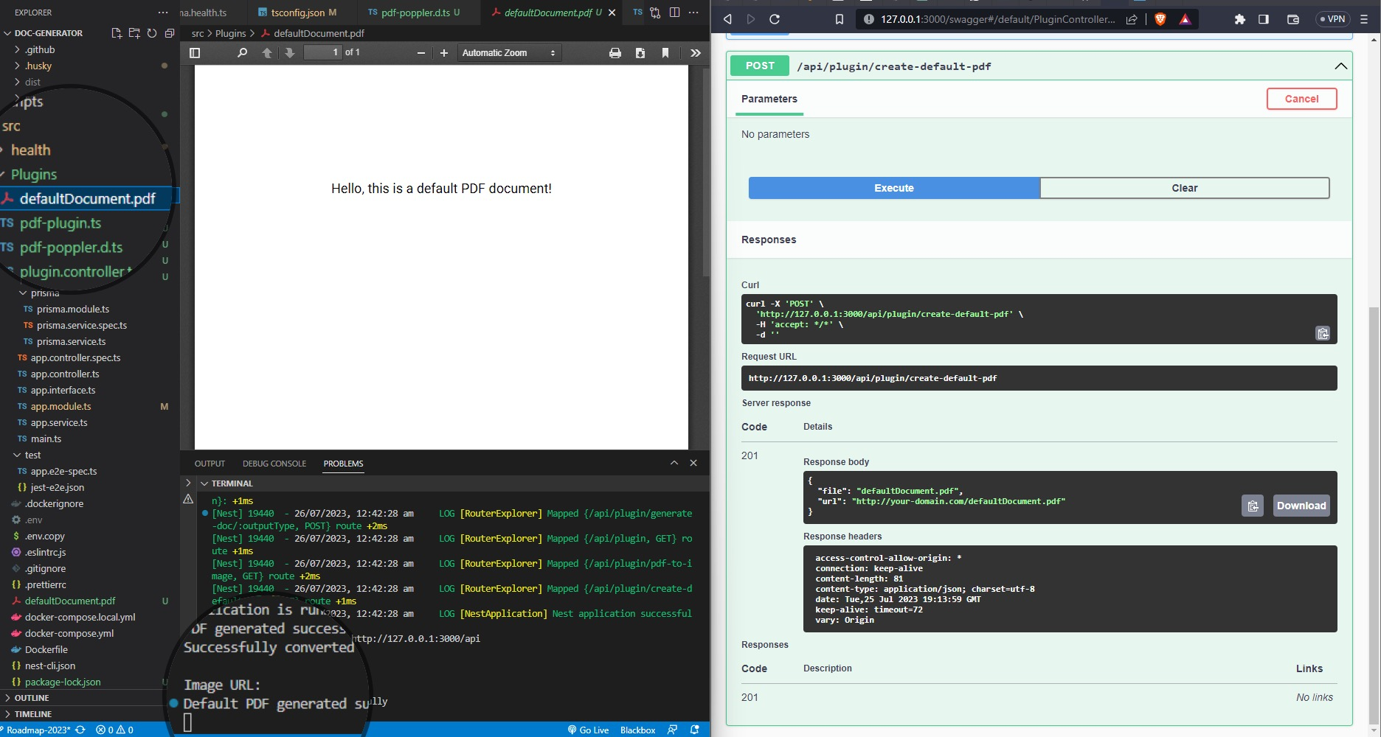Viewport: 1381px width, 737px height.
Task: Collapse the POST create-default-pdf endpoint
Action: pyautogui.click(x=1340, y=66)
